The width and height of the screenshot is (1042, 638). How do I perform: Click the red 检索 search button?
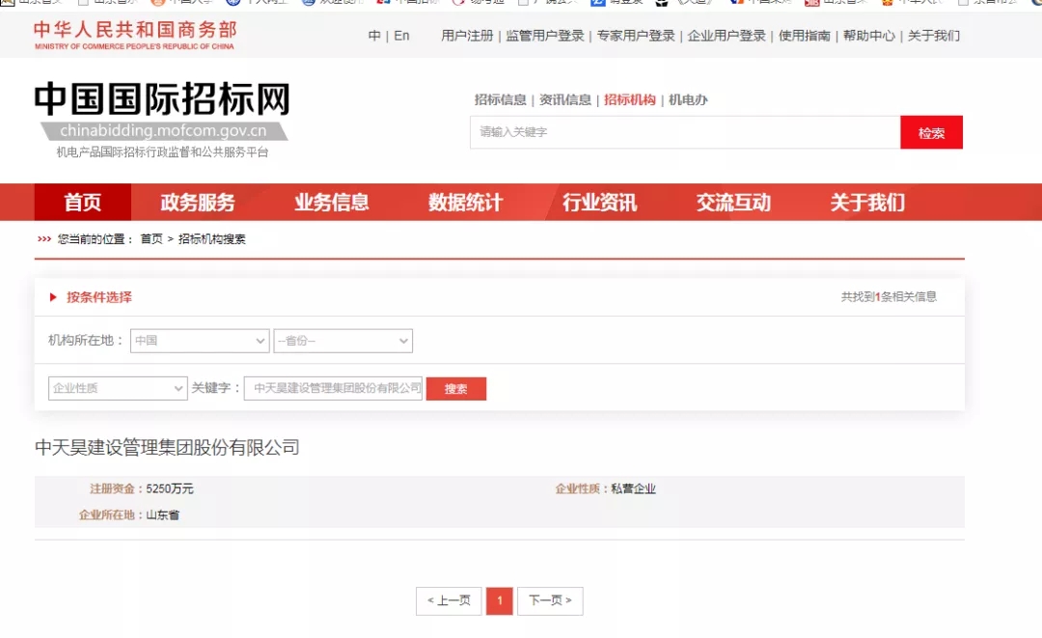[x=931, y=133]
